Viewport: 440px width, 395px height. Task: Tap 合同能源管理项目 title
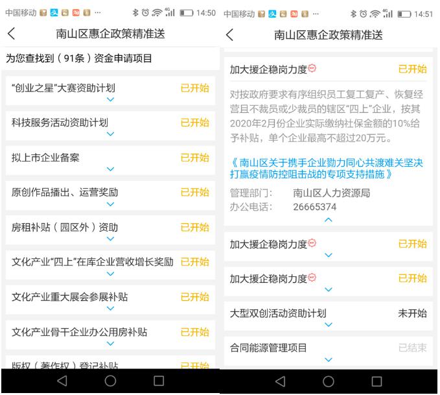(268, 348)
